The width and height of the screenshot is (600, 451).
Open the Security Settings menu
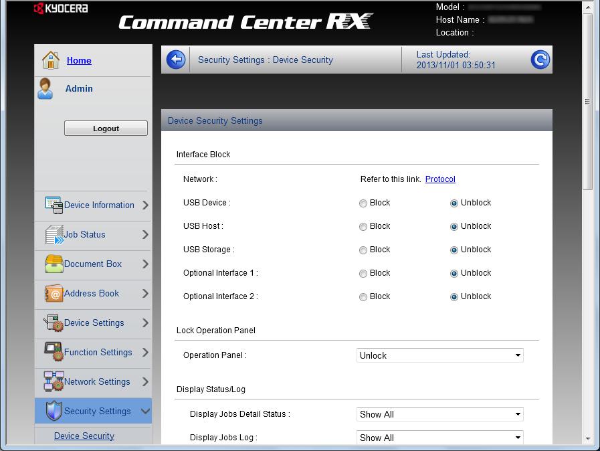click(x=93, y=411)
